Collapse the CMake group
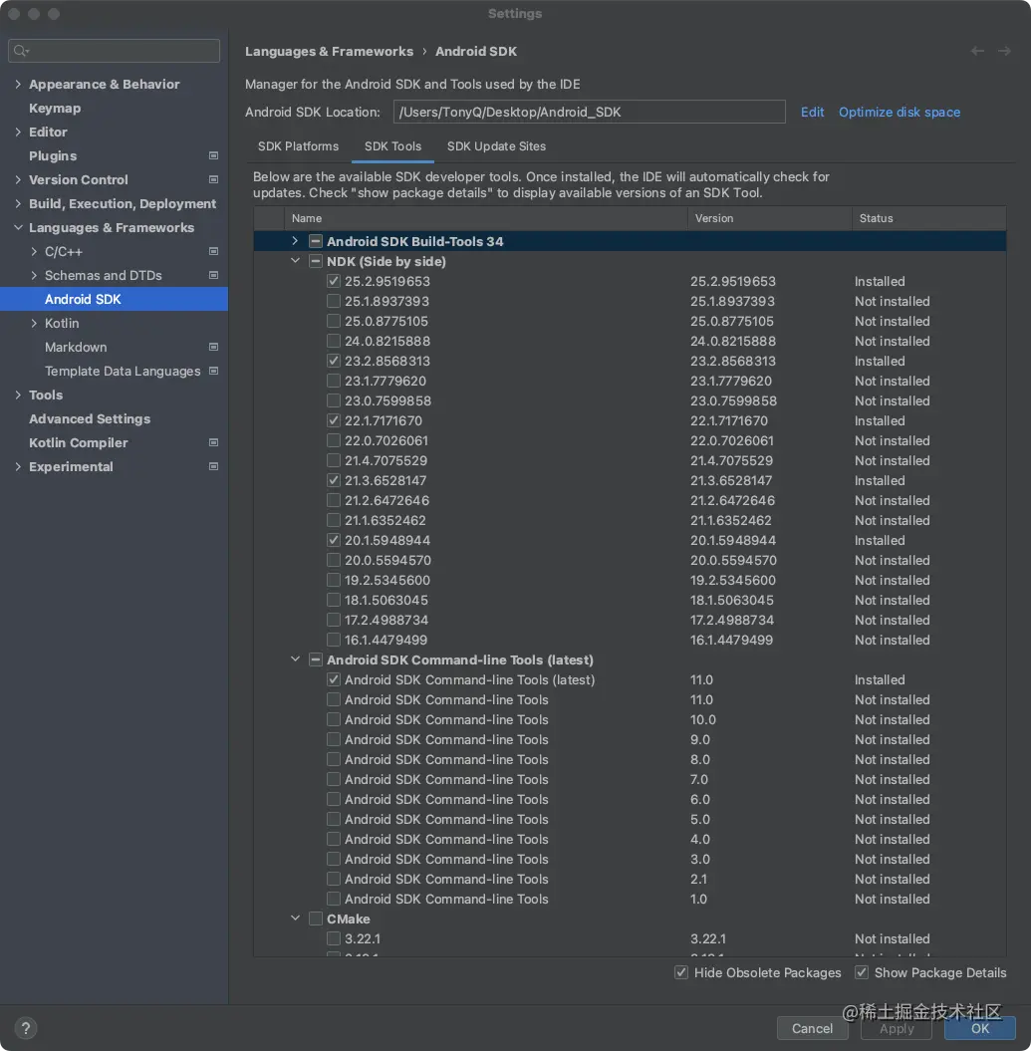1031x1051 pixels. [x=295, y=918]
